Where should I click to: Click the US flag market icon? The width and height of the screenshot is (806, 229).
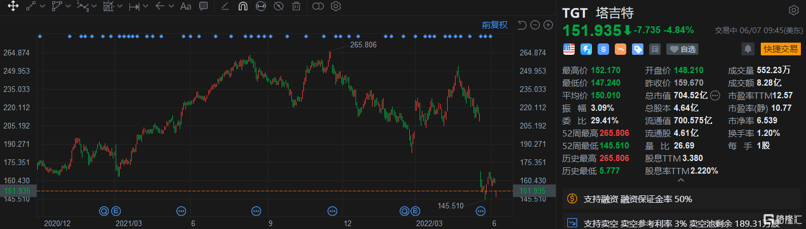569,49
